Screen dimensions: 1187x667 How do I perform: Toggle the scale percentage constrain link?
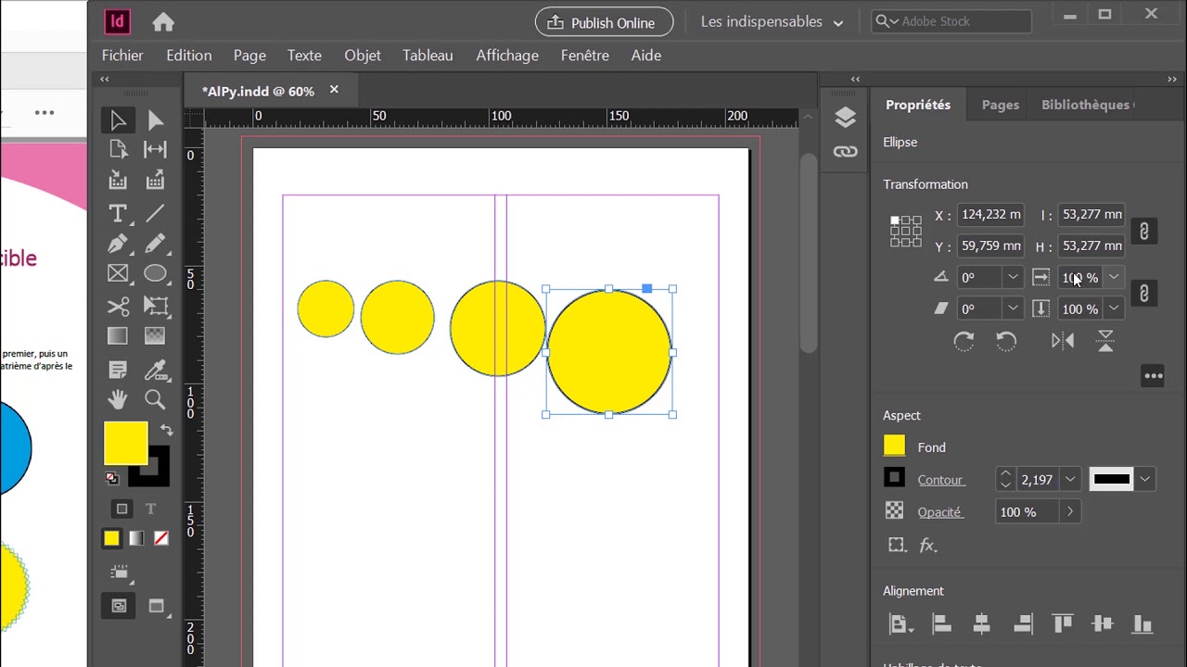tap(1144, 294)
